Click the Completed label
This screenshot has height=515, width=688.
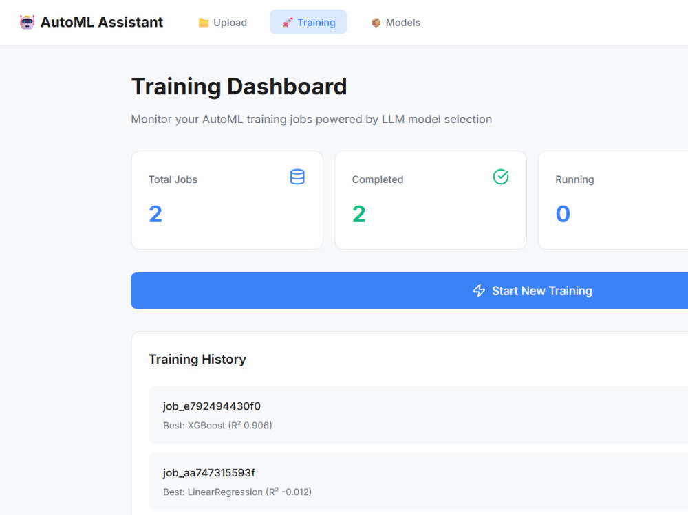(x=377, y=179)
